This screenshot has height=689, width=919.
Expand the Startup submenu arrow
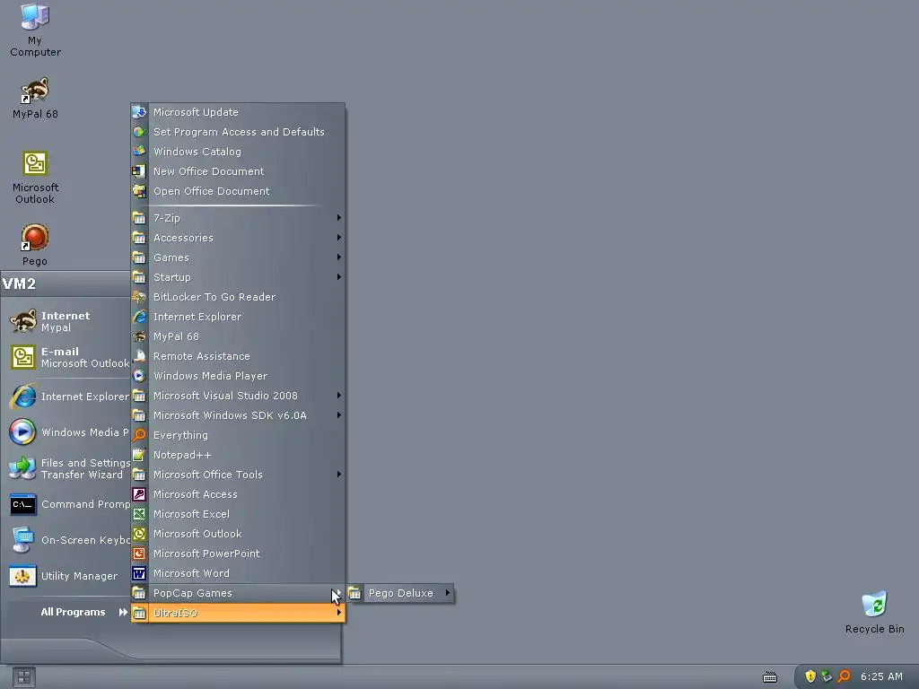[x=338, y=276]
